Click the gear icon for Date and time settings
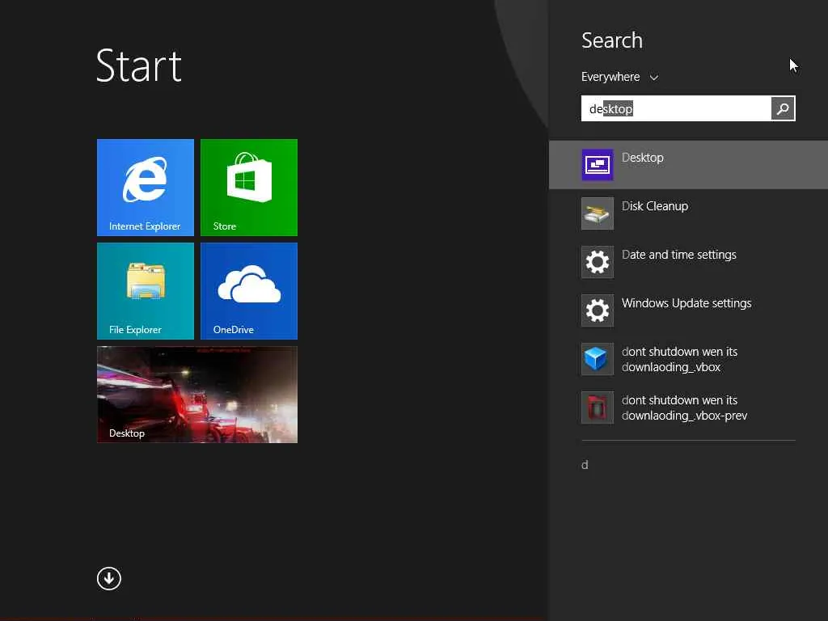Screen dimensions: 828x621 [598, 262]
